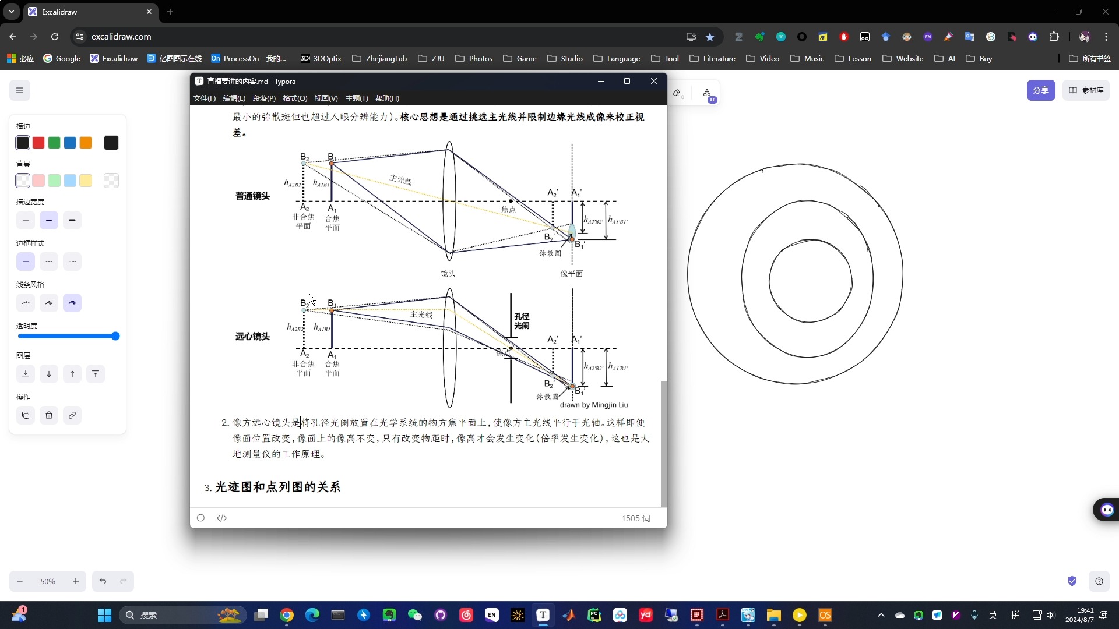
Task: Duplicate the selection using the copy icon
Action: (x=26, y=415)
